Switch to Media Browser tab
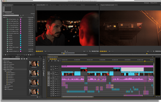 pyautogui.click(x=6, y=57)
